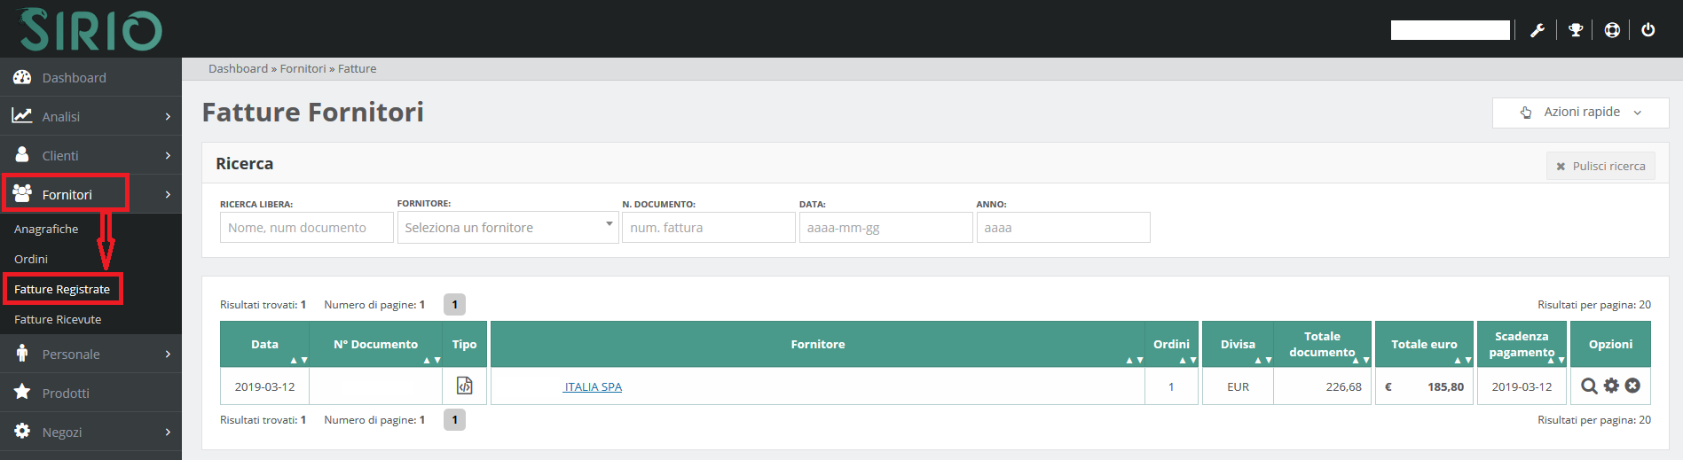Open the ITALIA SPA supplier link
The image size is (1683, 460).
(593, 386)
